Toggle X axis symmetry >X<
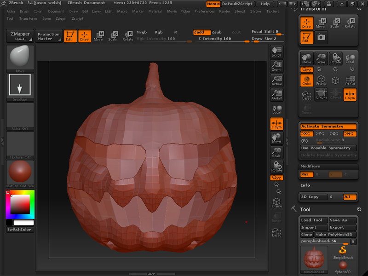Screen dimensions: 368x276 coord(306,134)
